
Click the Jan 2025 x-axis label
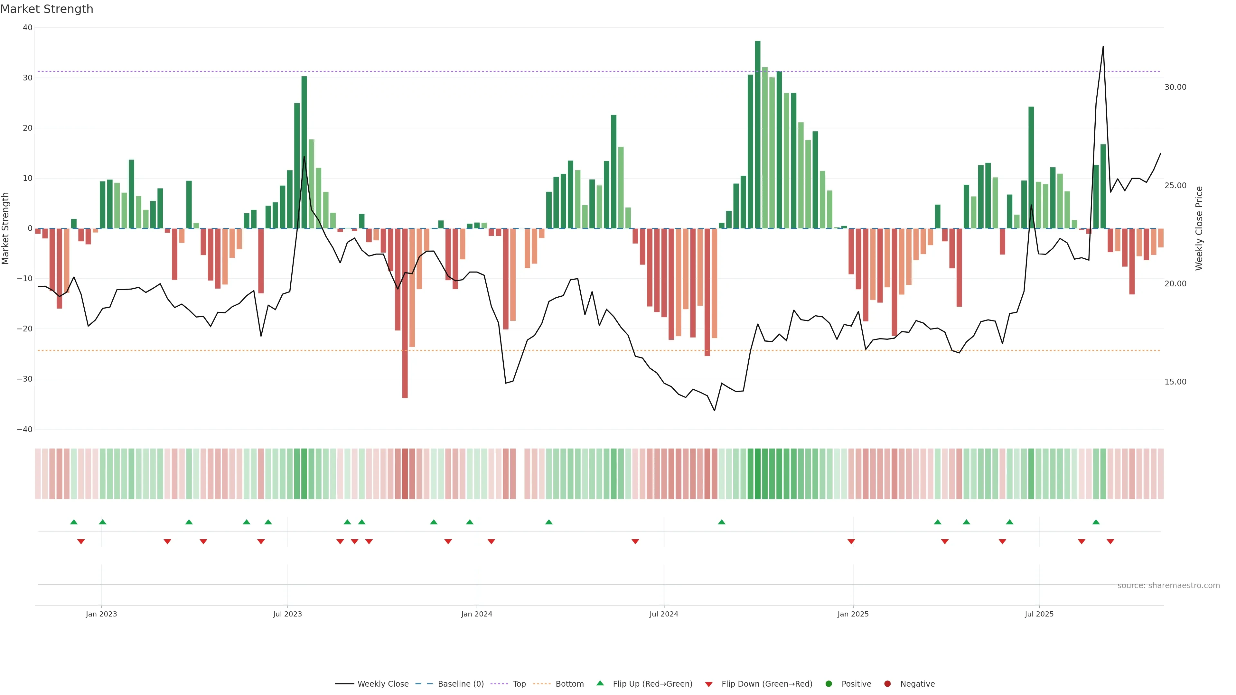(853, 614)
